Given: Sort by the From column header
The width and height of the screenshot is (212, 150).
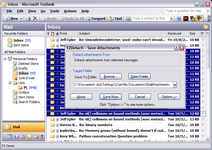Looking at the screenshot, I should 69,34.
